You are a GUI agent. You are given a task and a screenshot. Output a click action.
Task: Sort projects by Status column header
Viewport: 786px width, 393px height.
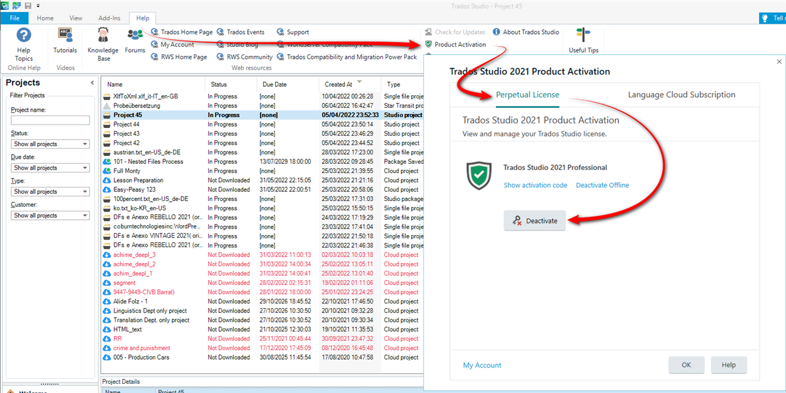pos(230,84)
